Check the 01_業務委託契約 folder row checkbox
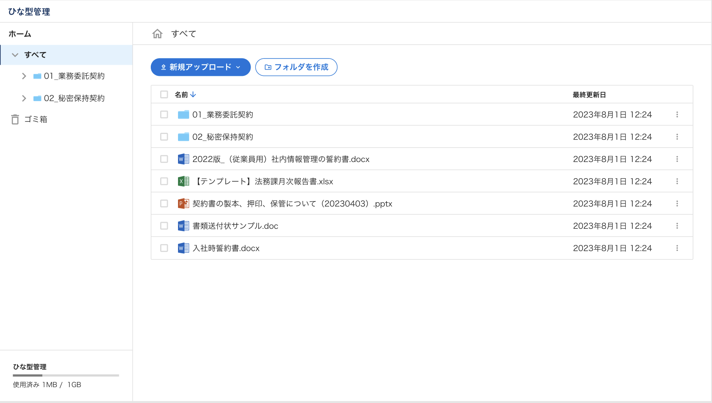 click(164, 115)
